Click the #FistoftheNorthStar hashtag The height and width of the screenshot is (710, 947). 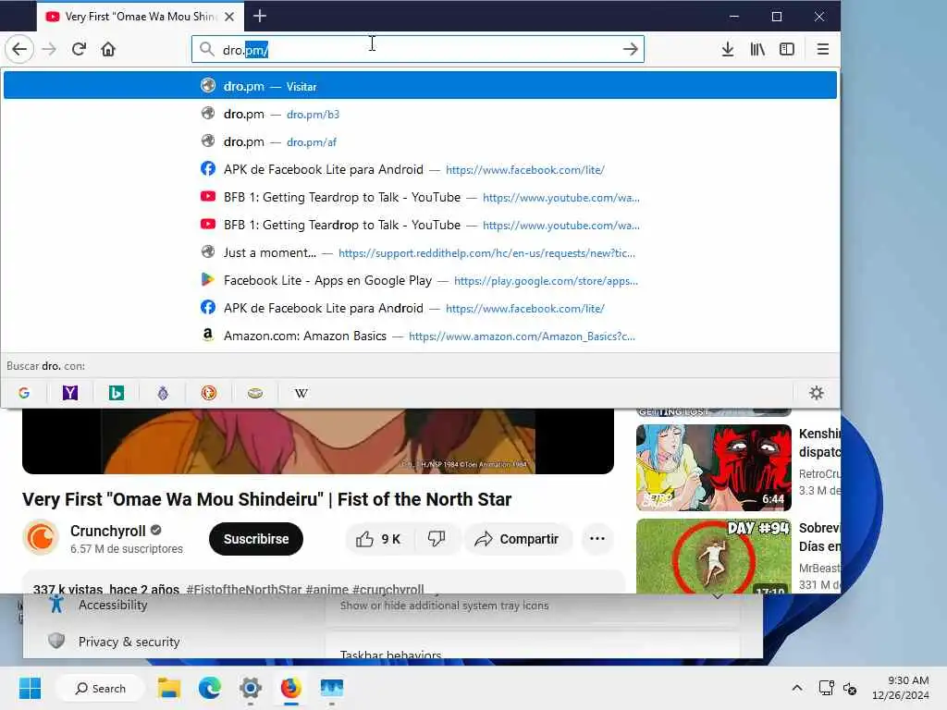click(243, 589)
